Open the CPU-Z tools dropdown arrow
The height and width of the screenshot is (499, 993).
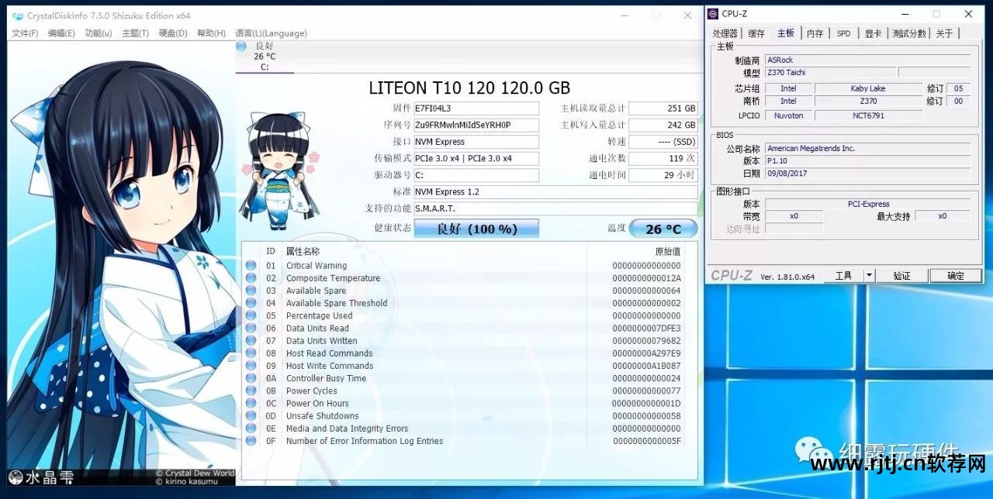pyautogui.click(x=869, y=275)
